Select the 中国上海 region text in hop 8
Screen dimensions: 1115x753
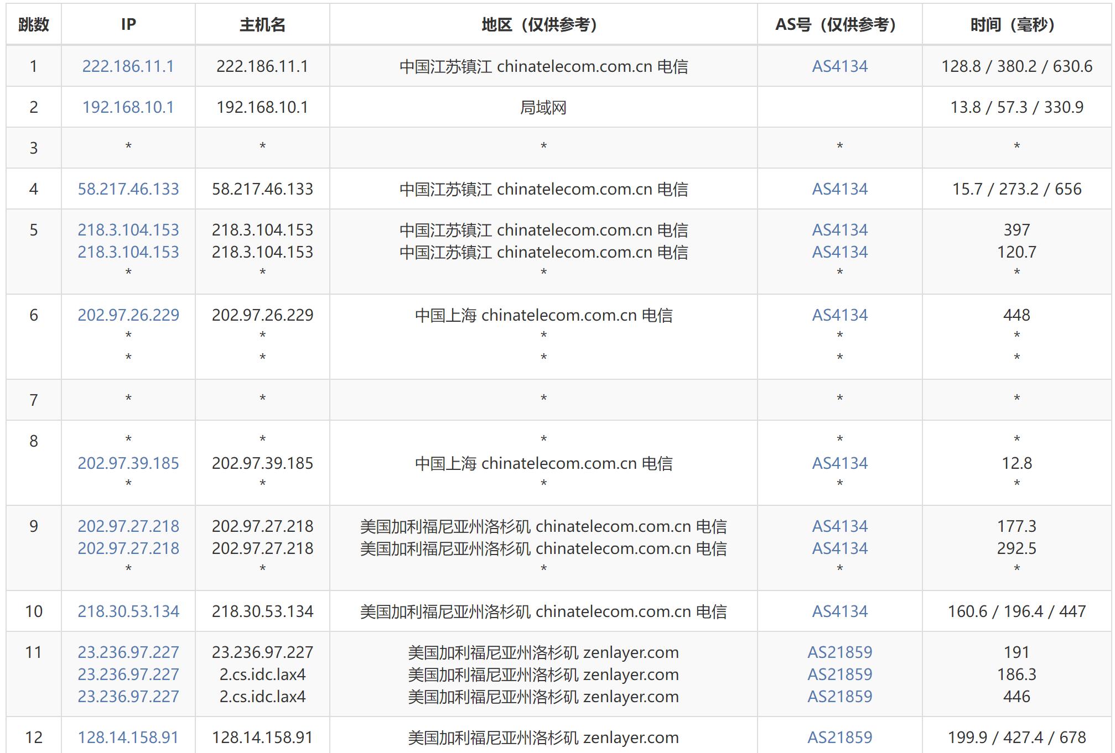(543, 463)
